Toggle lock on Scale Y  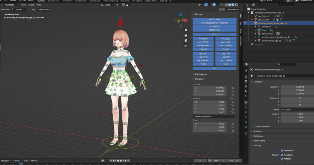click(232, 127)
